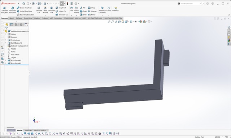Viewport: 231px width, 138px height.
Task: Open the Motion Study 1 tab
Action: pos(40,130)
